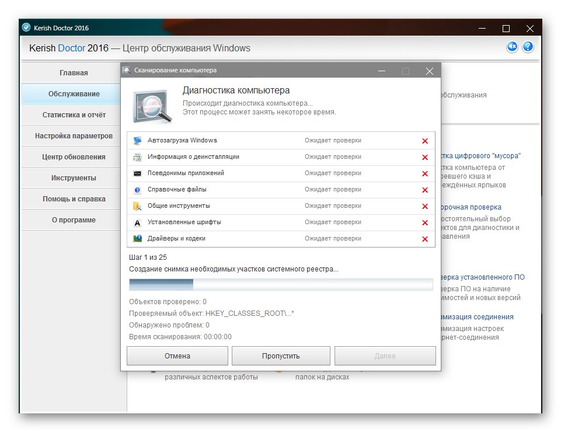Click the Шаг 1 из 25 text

pos(148,257)
